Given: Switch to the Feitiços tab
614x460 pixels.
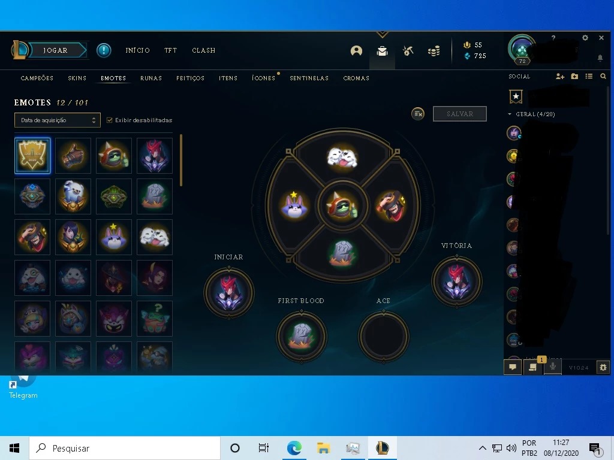Looking at the screenshot, I should click(x=190, y=78).
